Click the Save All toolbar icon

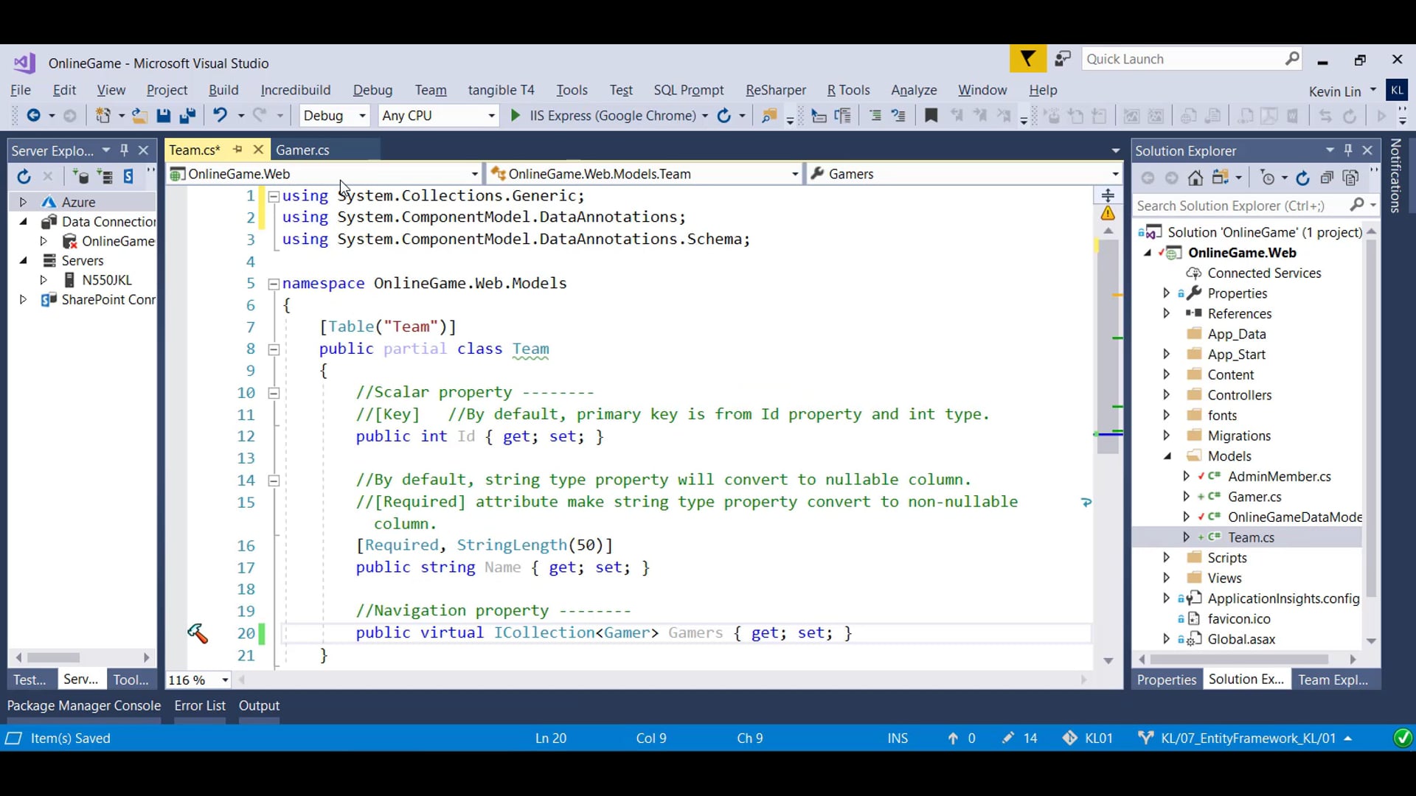(x=187, y=116)
